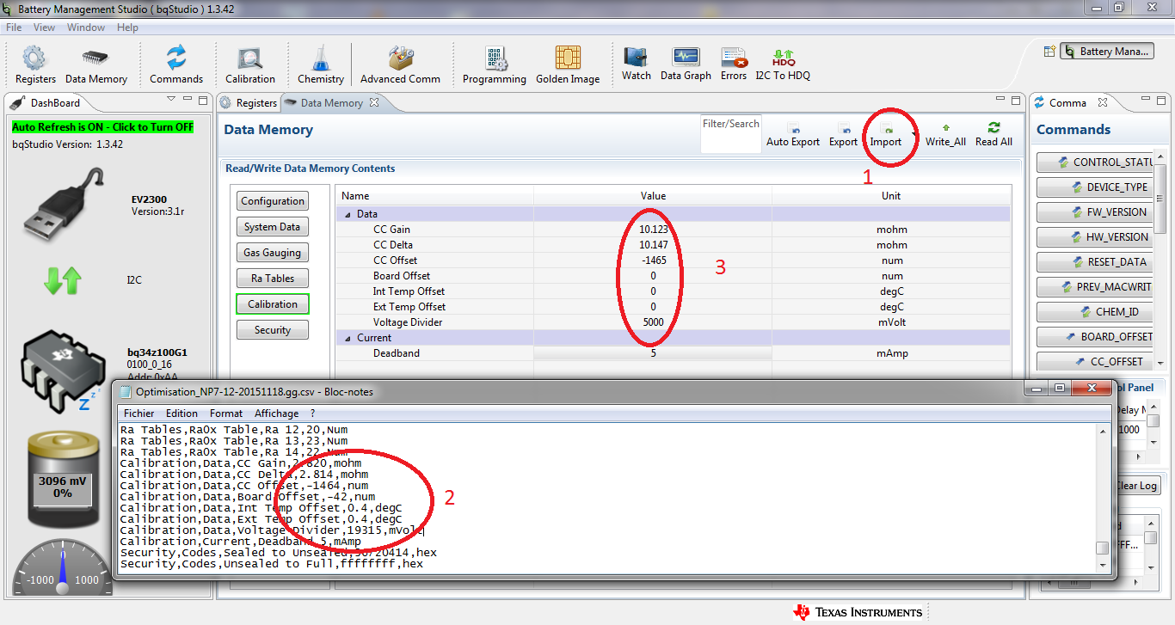
Task: Open the Calibration toolbar icon
Action: point(250,65)
